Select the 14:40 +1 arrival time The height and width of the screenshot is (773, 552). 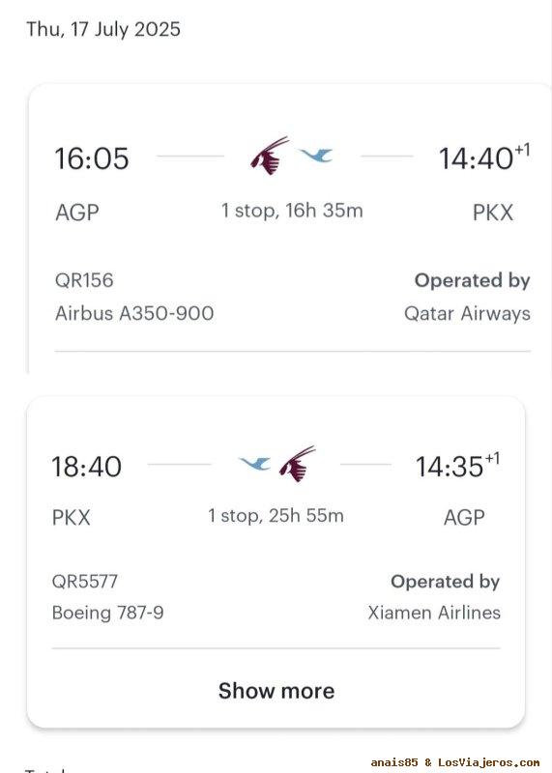pyautogui.click(x=484, y=157)
